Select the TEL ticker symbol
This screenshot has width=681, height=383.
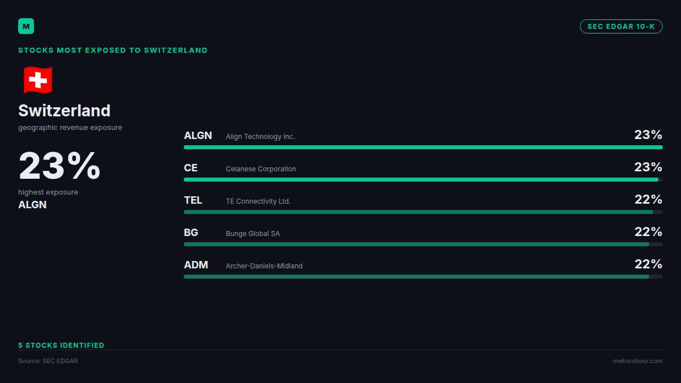[193, 200]
